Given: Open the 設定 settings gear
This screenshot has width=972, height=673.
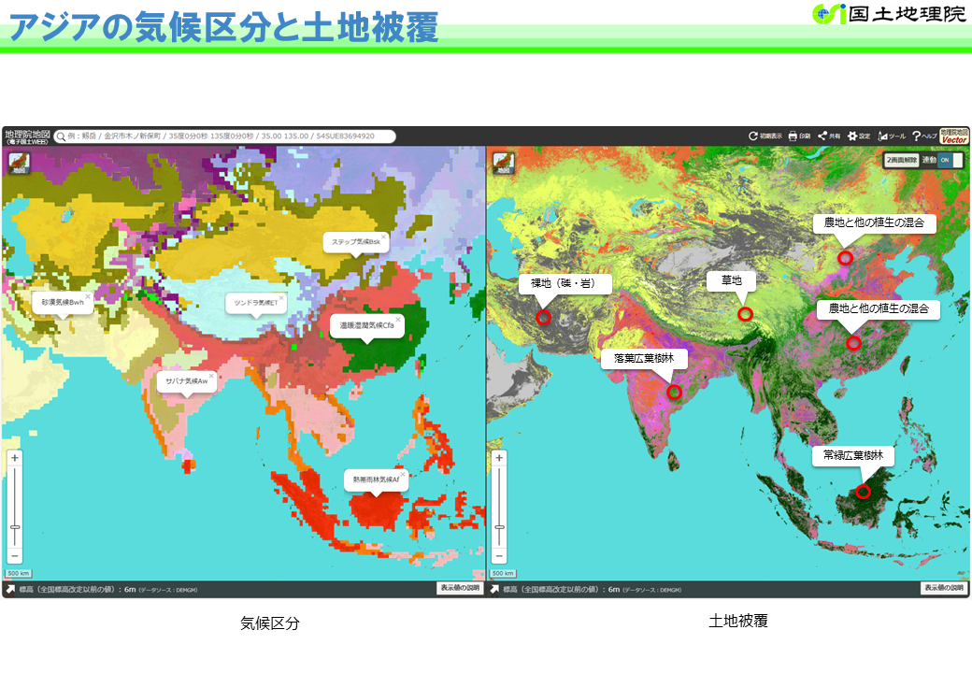Looking at the screenshot, I should click(x=859, y=136).
